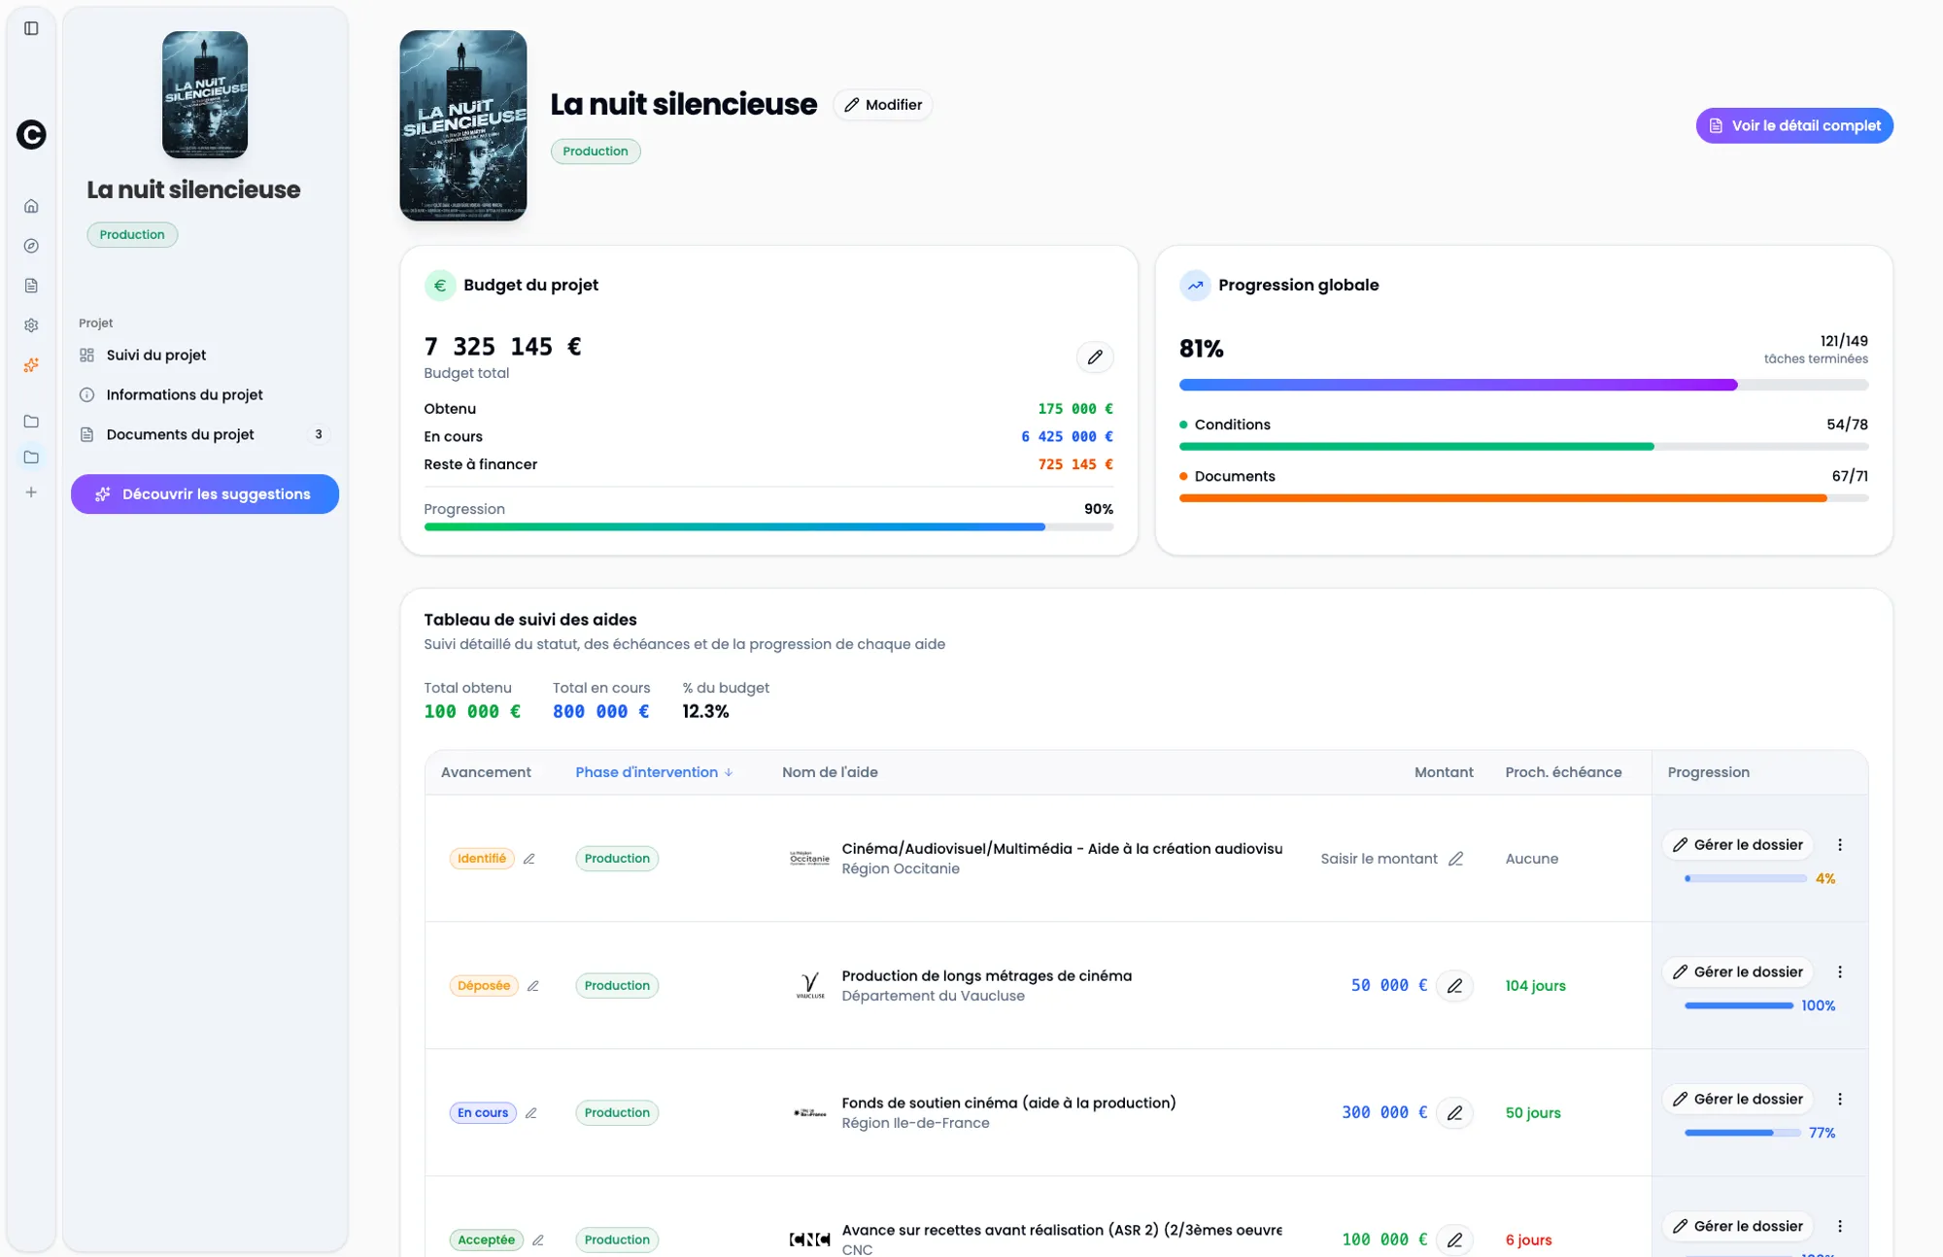Viewport: 1943px width, 1257px height.
Task: Edit the En cours status of Fonds de soutien
Action: (532, 1113)
